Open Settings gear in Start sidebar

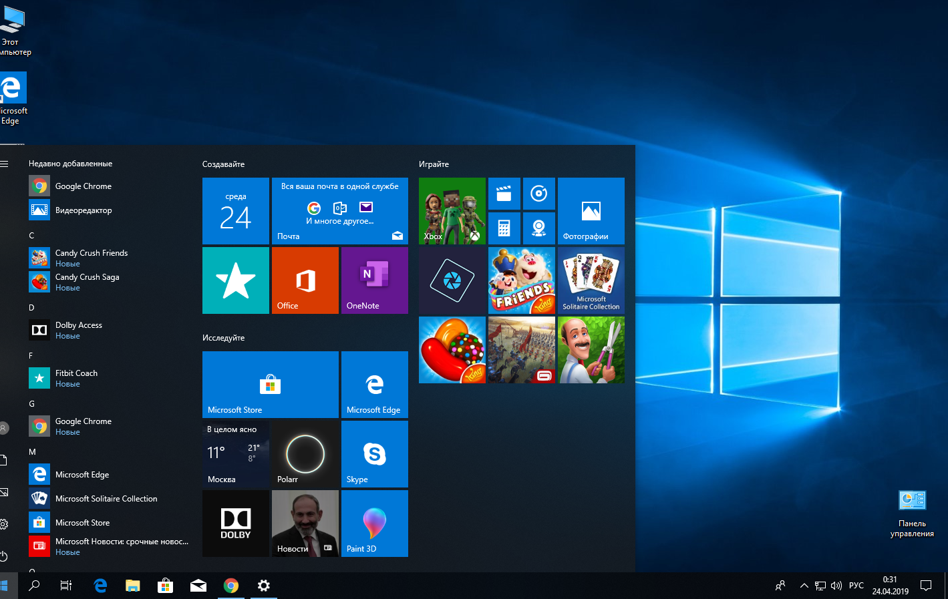point(4,524)
